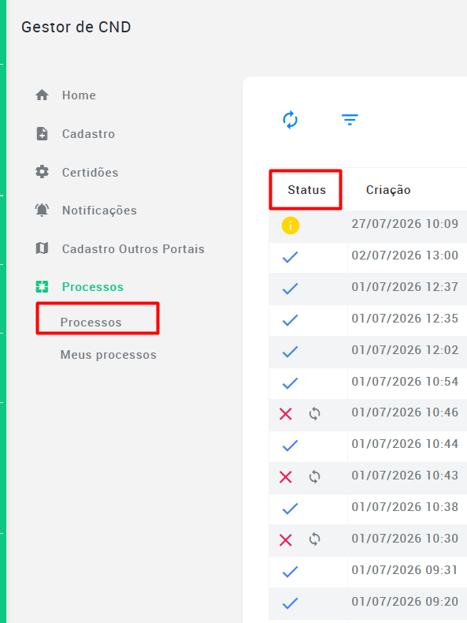The image size is (467, 623).
Task: Click the Certidões gear icon
Action: point(42,172)
